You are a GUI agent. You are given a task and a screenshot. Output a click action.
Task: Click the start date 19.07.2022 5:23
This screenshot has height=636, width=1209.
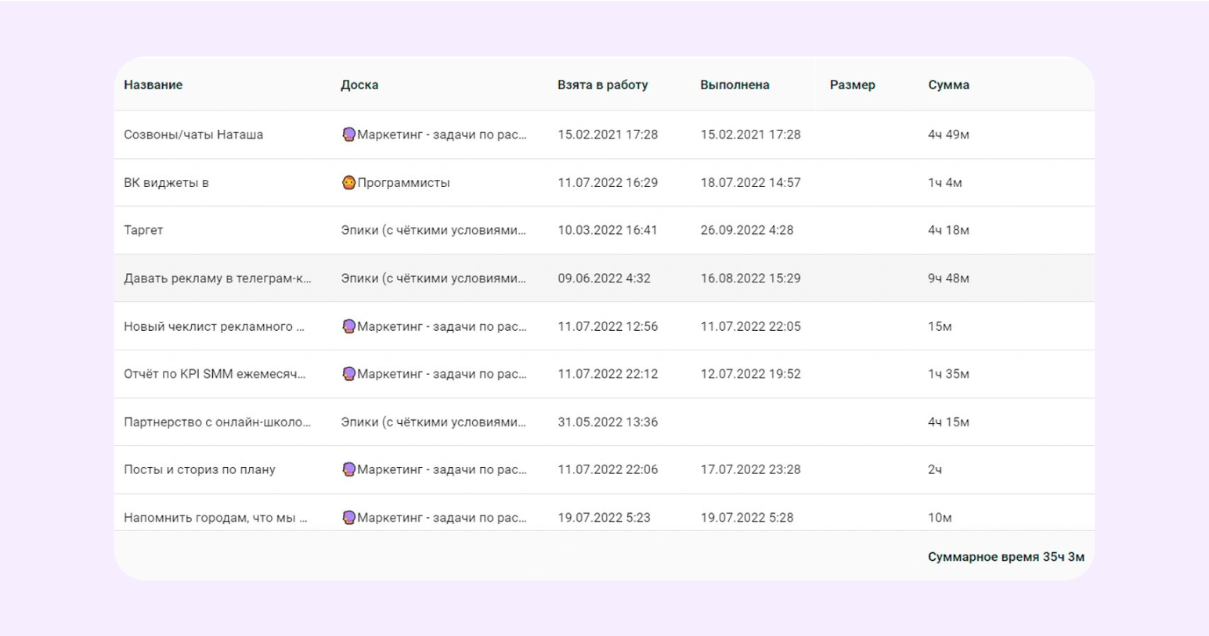(x=604, y=517)
